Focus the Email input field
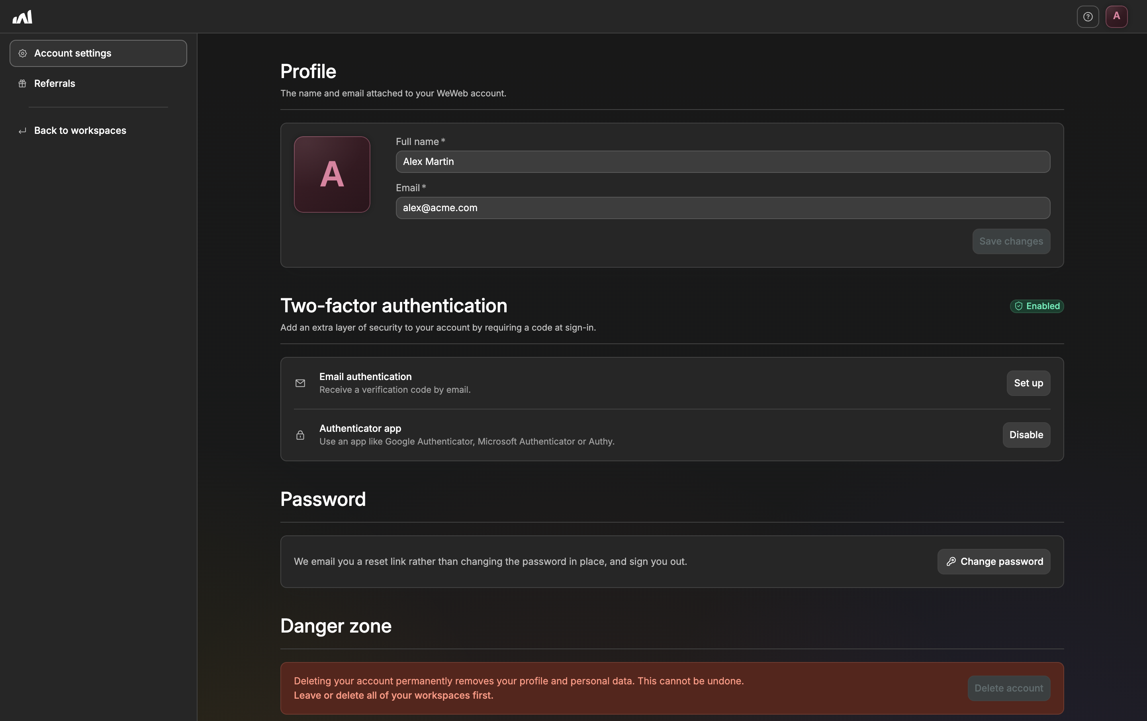The width and height of the screenshot is (1147, 721). coord(722,208)
